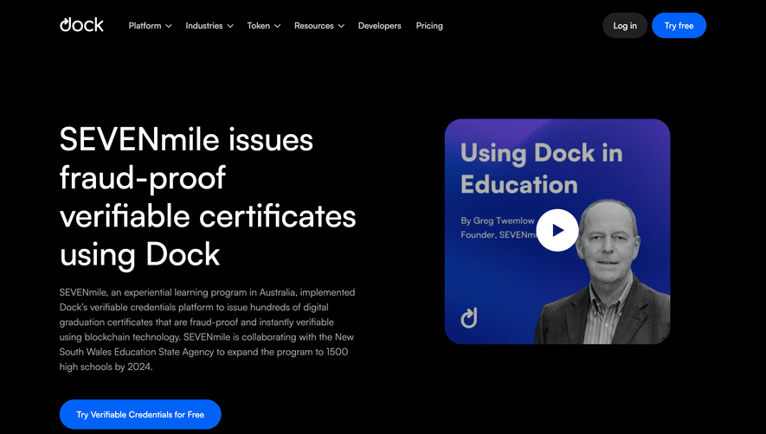This screenshot has width=766, height=434.
Task: Click the Dock logo in header
Action: [x=81, y=24]
